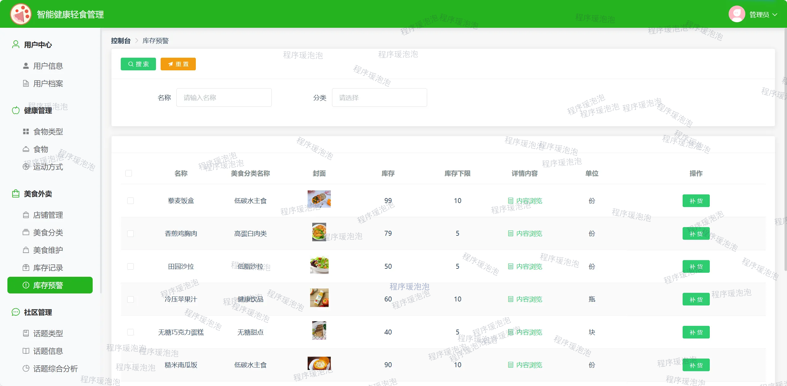Click the app logo in the header
Image resolution: width=787 pixels, height=386 pixels.
pos(21,14)
